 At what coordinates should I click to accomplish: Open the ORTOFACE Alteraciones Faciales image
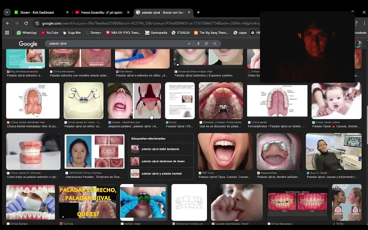[95, 151]
